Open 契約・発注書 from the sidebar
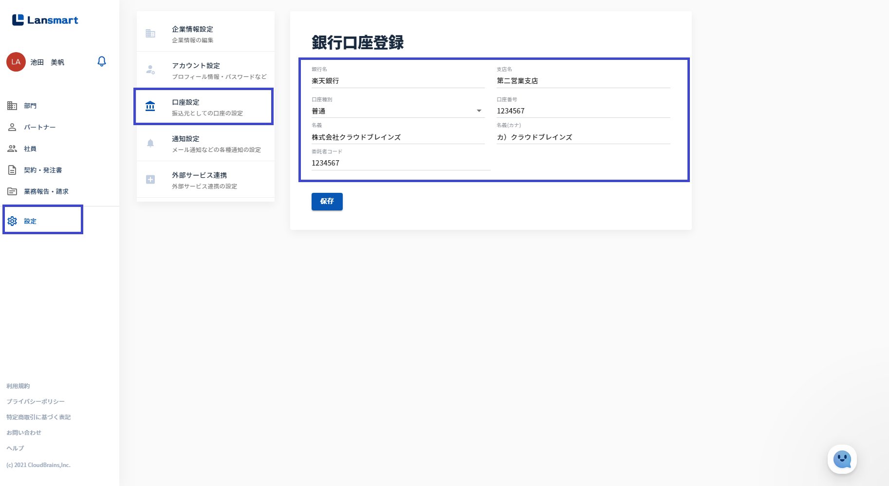Screen dimensions: 889x486 (x=43, y=170)
